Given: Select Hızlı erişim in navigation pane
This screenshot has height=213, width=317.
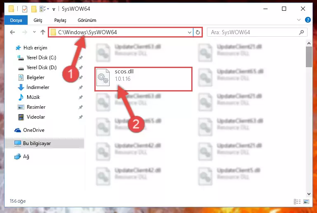Looking at the screenshot, I should click(x=35, y=48).
